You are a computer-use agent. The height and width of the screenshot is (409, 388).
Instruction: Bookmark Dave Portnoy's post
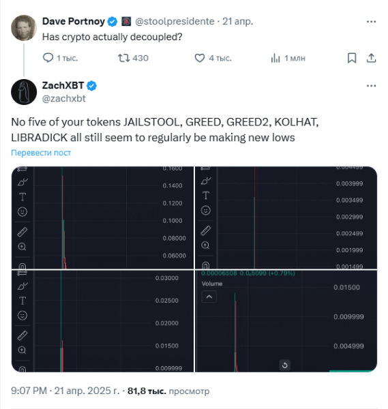pos(352,58)
